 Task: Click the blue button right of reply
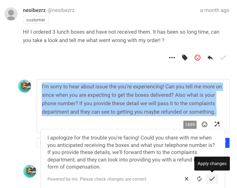[x=227, y=143]
